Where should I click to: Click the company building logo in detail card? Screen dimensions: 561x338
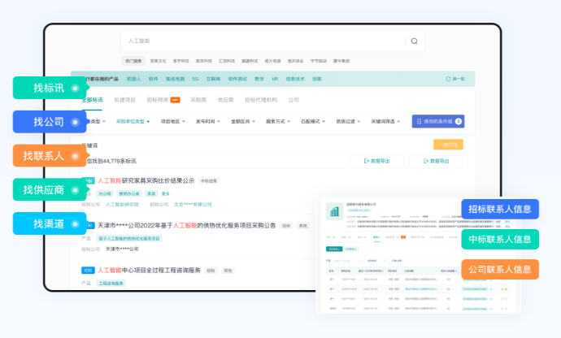[x=334, y=211]
